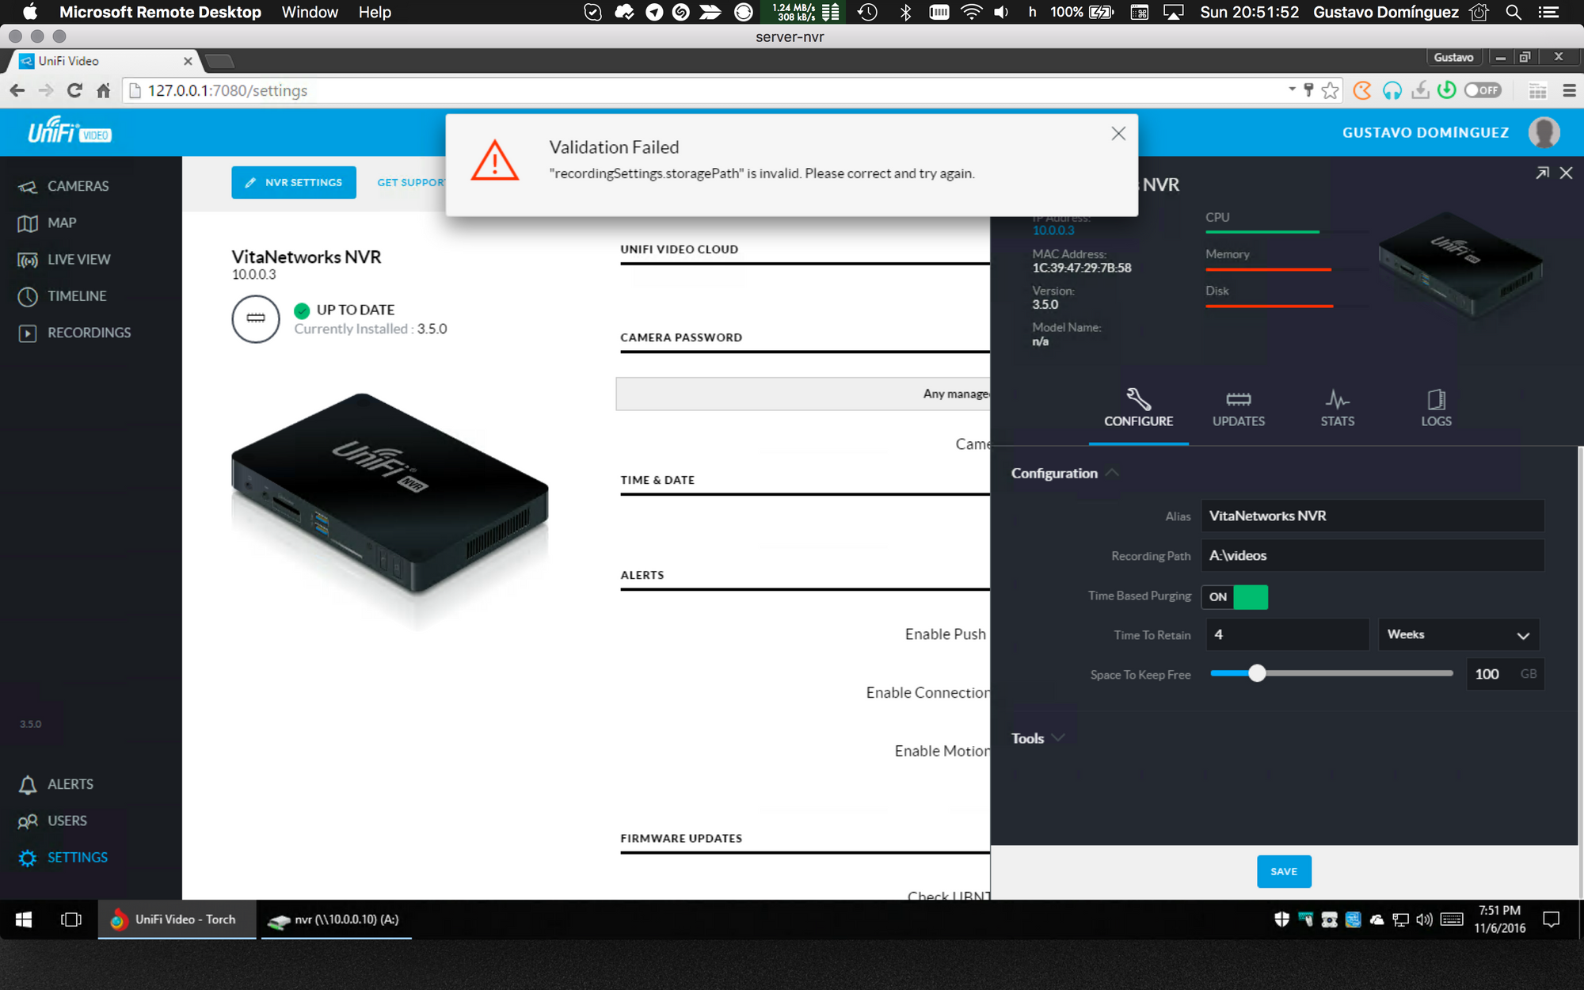Select the Settings menu item in sidebar
The height and width of the screenshot is (990, 1584).
pyautogui.click(x=78, y=857)
